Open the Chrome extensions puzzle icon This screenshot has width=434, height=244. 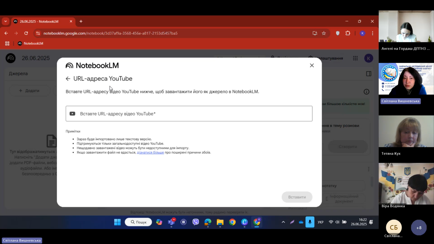tap(348, 33)
